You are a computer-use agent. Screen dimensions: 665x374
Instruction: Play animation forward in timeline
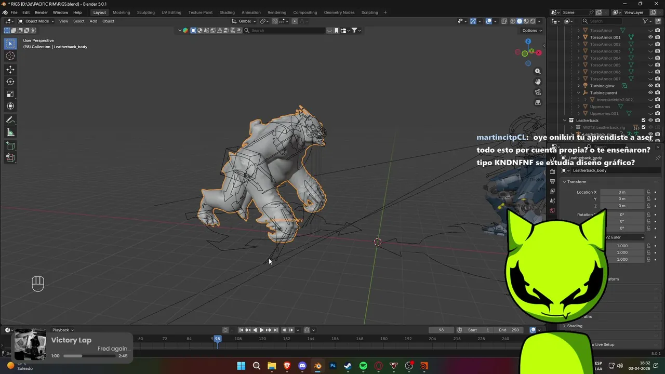[261, 330]
